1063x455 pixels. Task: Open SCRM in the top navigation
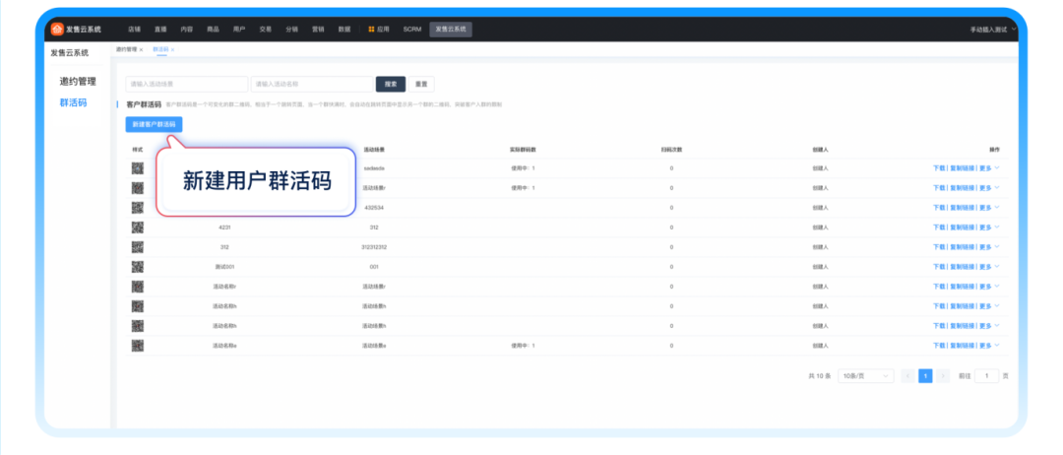(412, 30)
